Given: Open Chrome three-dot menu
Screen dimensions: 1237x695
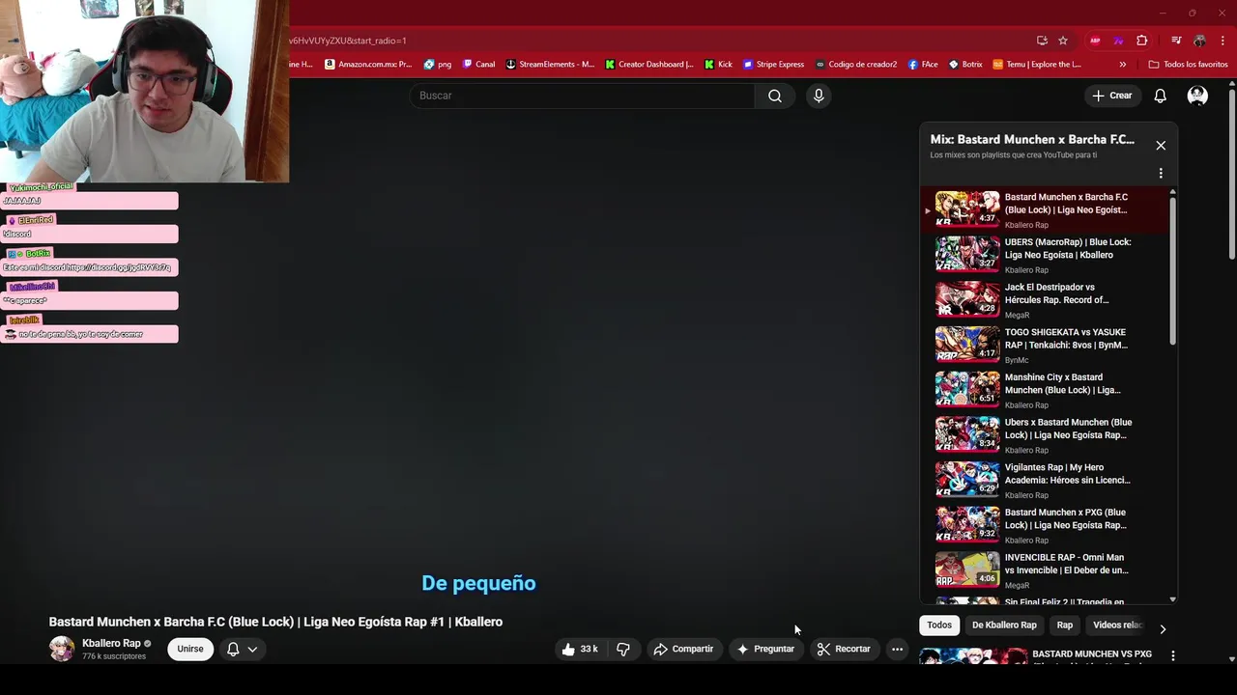Looking at the screenshot, I should coord(1222,41).
